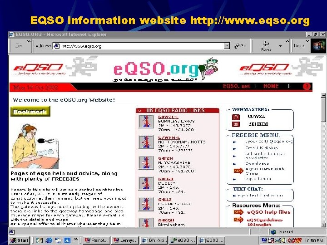Click the Internet zone in status bar
The image size is (327, 245).
[282, 232]
